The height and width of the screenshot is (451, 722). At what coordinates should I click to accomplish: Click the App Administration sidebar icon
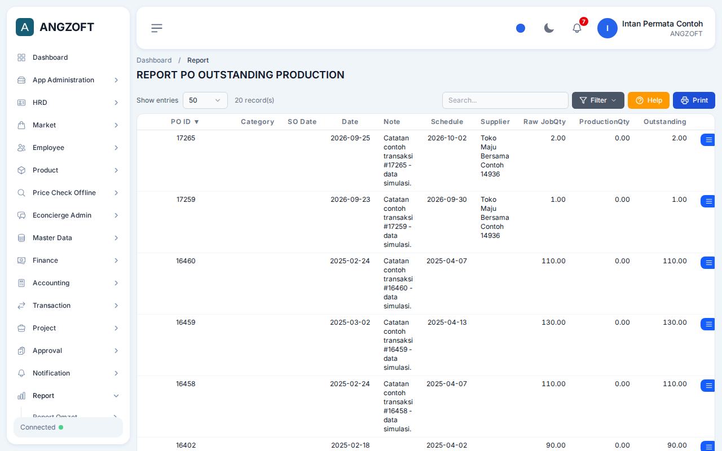(x=21, y=80)
